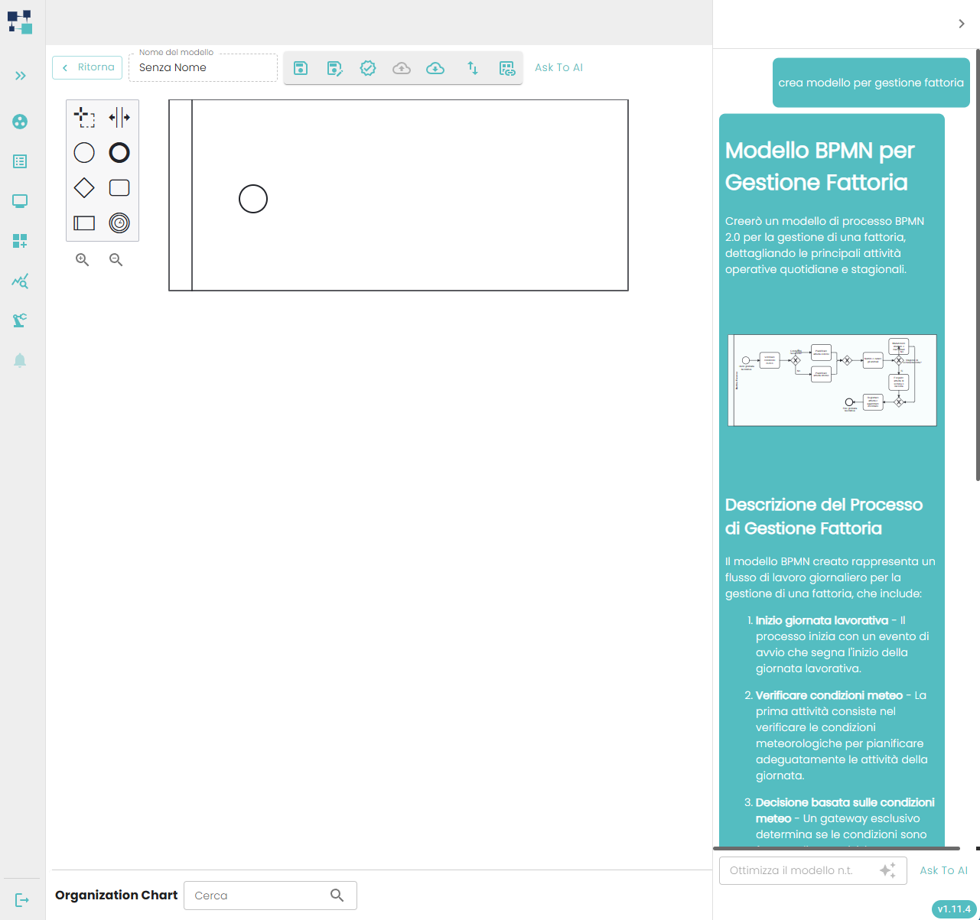Click the cloud download icon

tap(435, 68)
